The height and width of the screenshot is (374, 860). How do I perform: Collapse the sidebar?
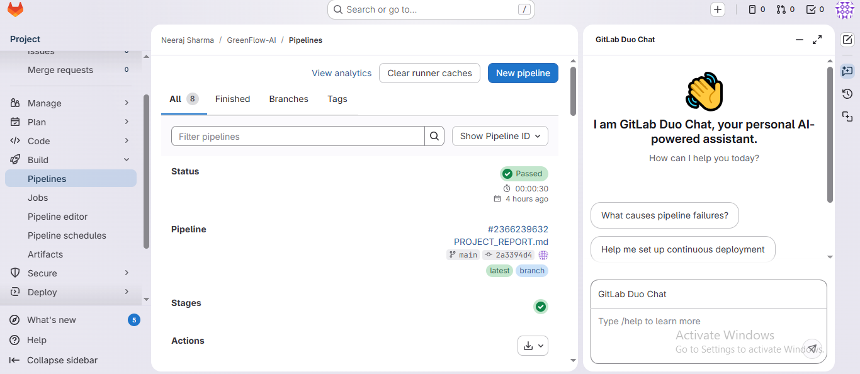point(54,360)
